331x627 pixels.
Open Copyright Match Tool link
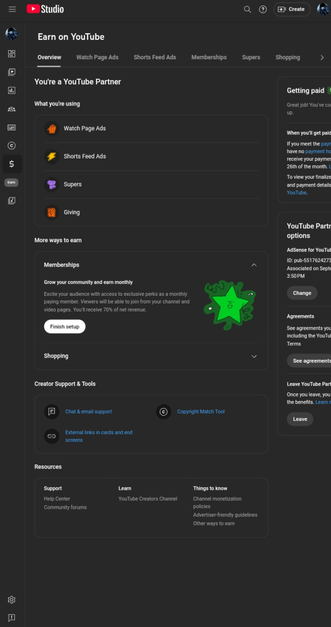coord(201,412)
